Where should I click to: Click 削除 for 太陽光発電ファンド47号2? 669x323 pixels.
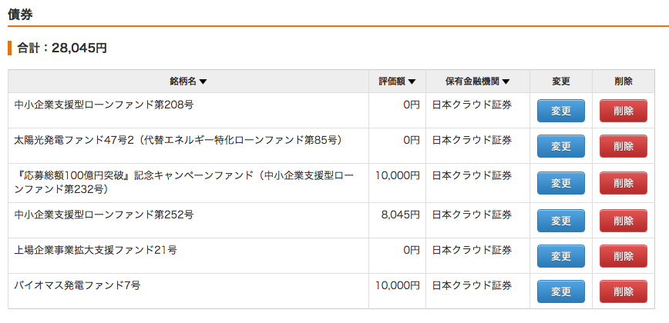(624, 146)
